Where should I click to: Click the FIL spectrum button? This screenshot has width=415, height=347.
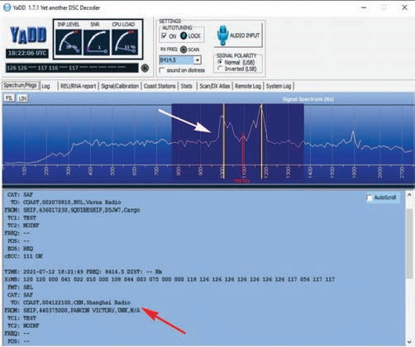pos(9,98)
